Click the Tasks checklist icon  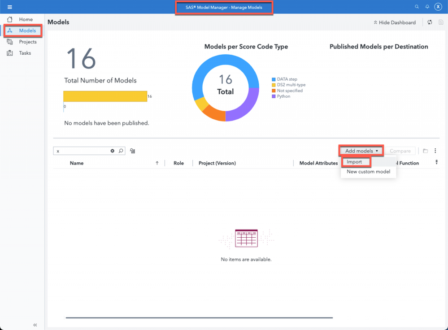10,53
